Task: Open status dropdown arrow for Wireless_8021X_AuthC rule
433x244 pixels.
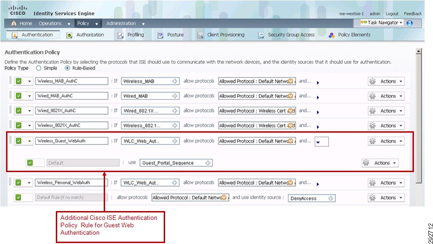Action: (29, 126)
